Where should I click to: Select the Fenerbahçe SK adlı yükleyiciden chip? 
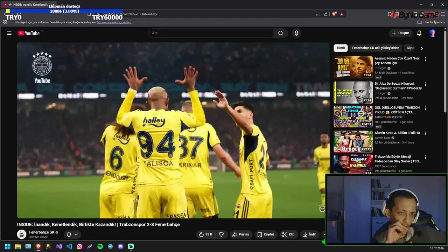point(376,48)
